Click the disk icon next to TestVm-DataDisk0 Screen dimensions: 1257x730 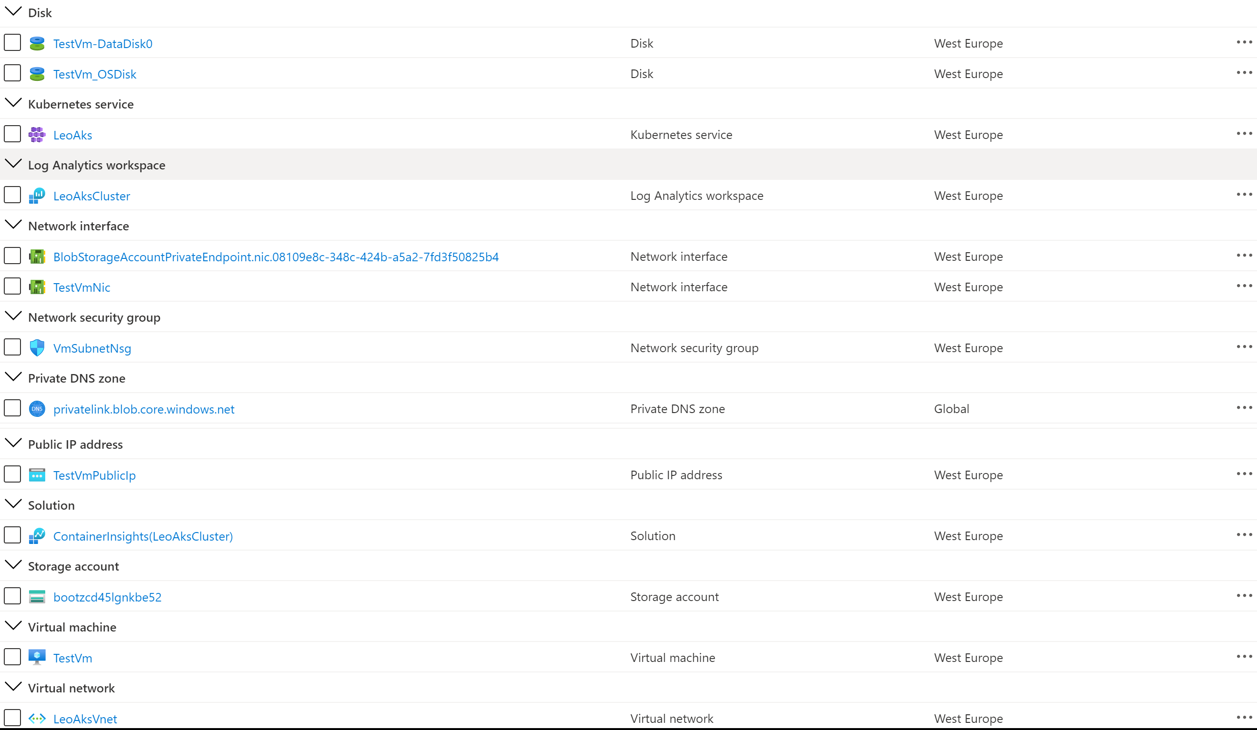[37, 44]
